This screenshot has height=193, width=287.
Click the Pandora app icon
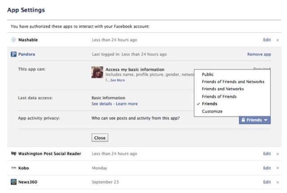(13, 54)
